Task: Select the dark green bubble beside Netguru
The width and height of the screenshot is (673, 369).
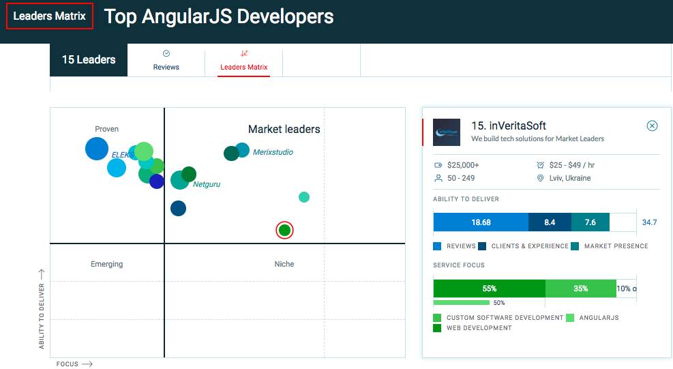Action: 188,174
